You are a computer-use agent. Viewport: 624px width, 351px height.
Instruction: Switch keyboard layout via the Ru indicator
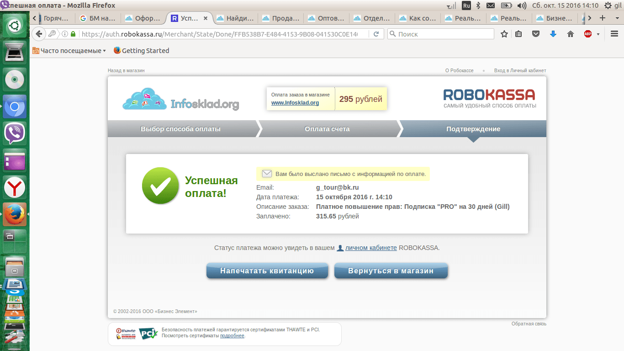pyautogui.click(x=466, y=5)
